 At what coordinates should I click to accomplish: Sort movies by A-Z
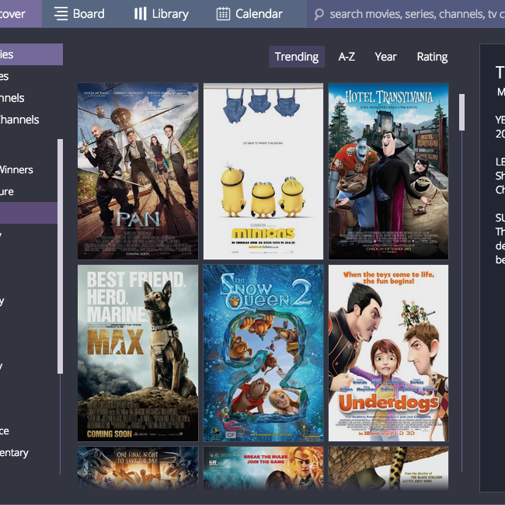[347, 57]
